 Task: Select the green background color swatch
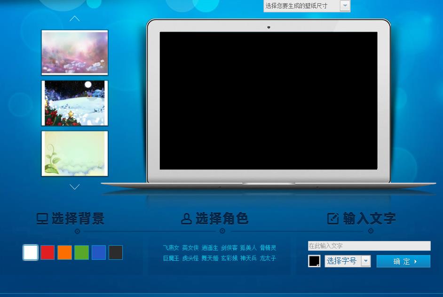(81, 252)
